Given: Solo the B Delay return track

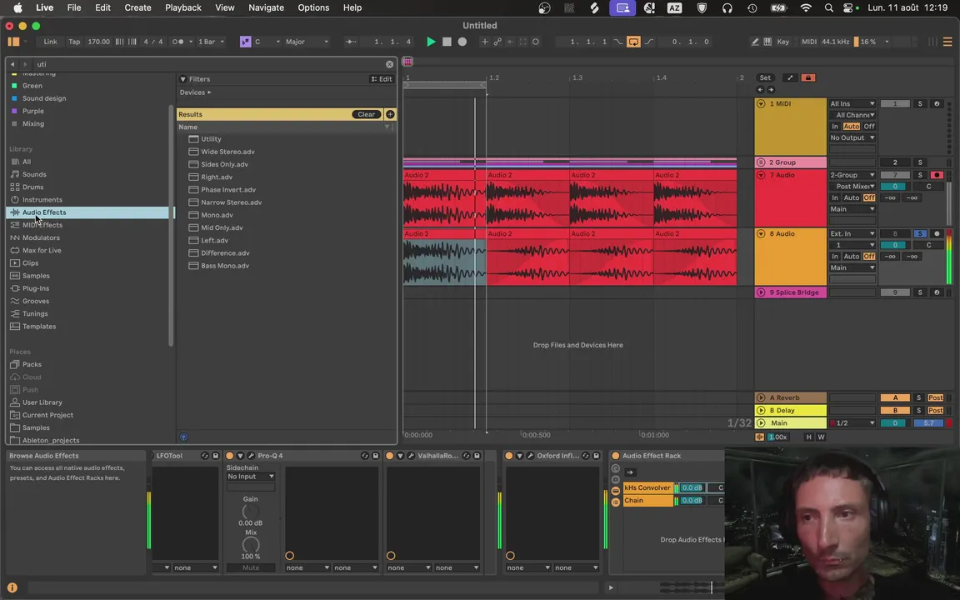Looking at the screenshot, I should click(x=919, y=411).
